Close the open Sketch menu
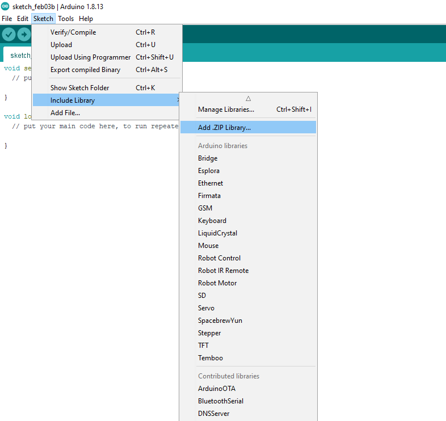 pos(43,19)
